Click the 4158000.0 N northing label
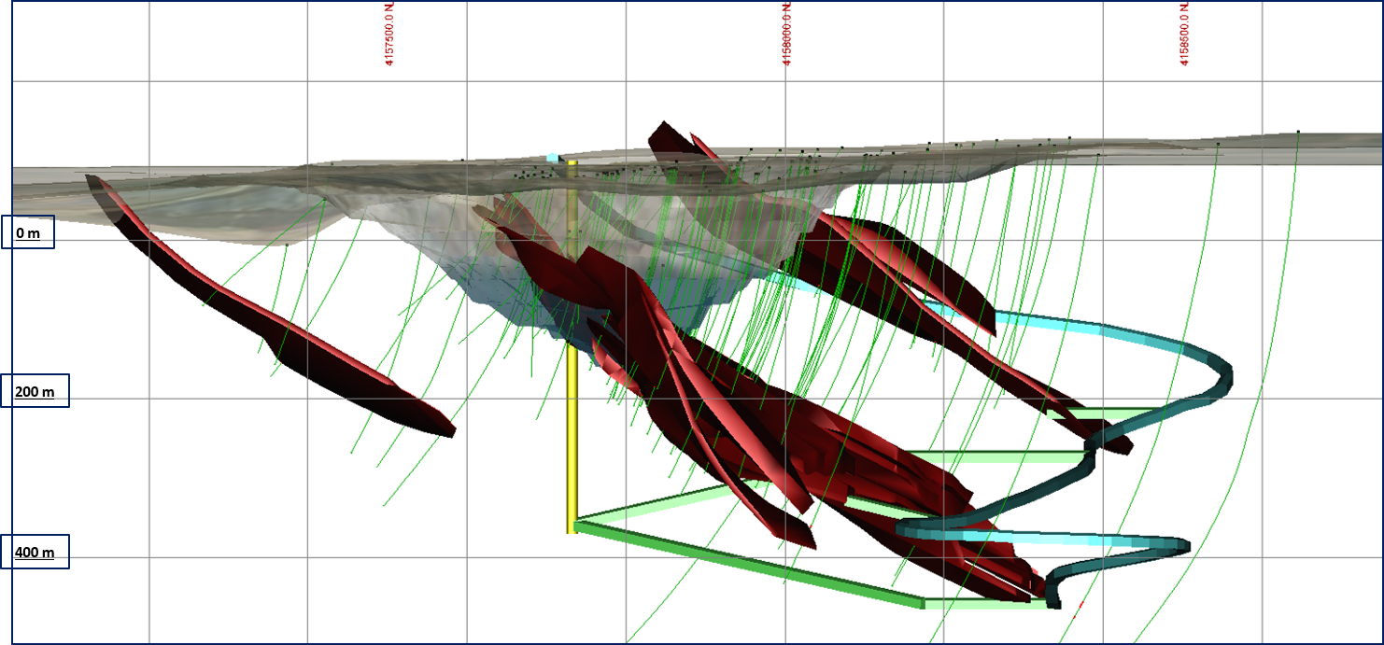Viewport: 1384px width, 645px height. point(788,33)
